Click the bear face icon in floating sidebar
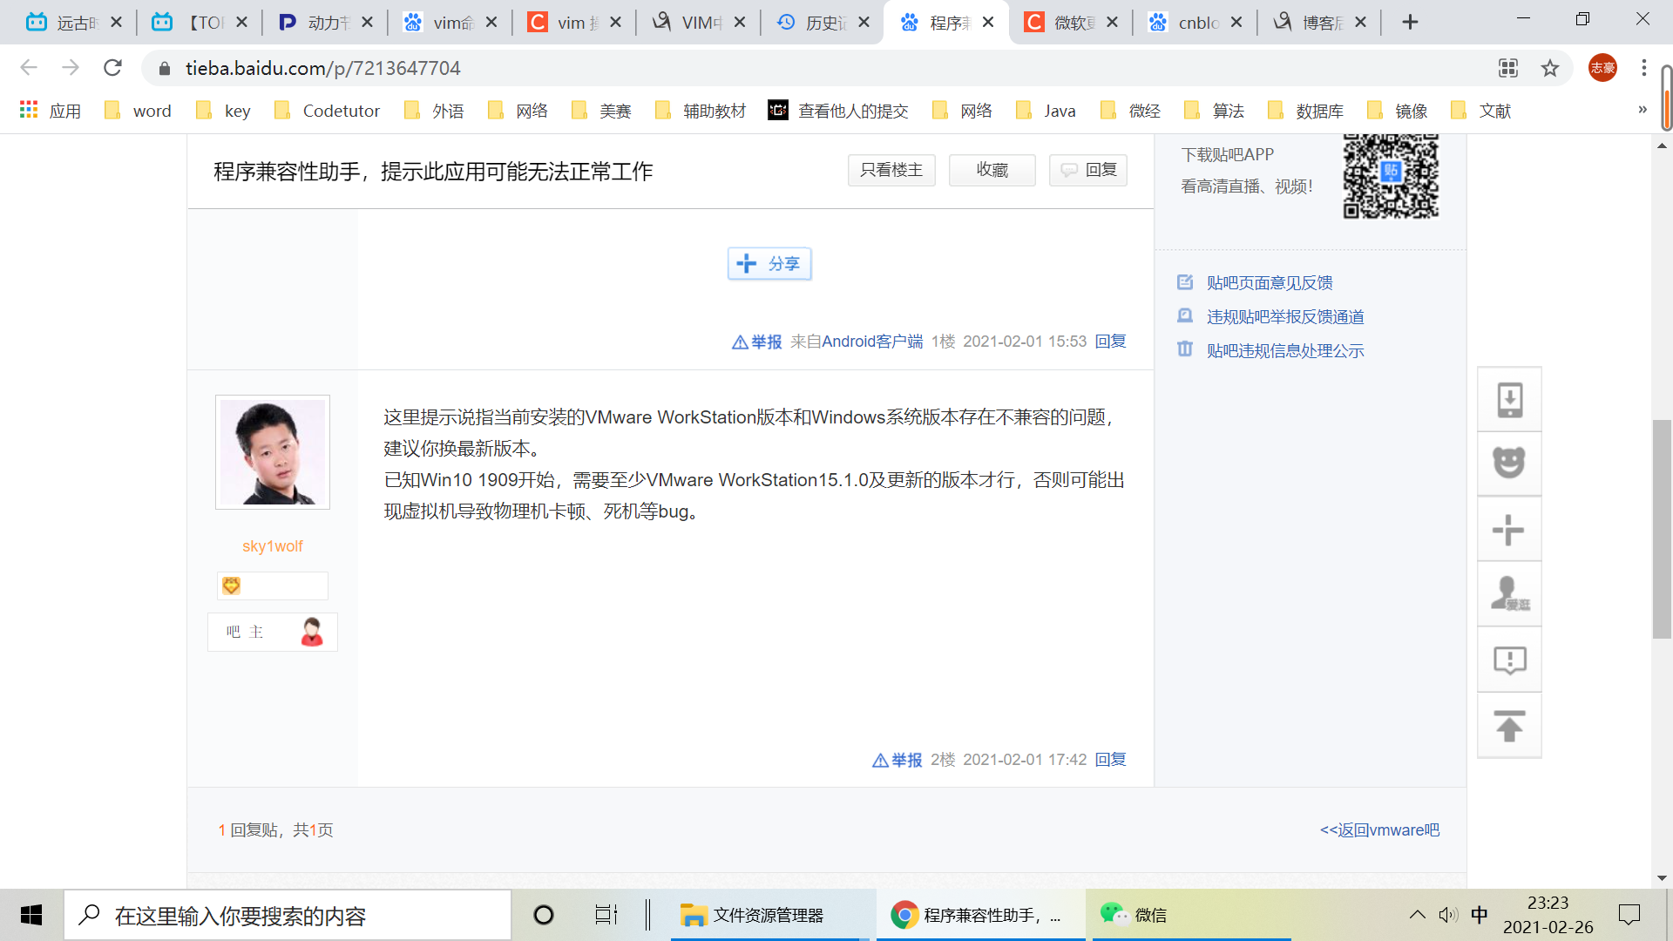The image size is (1673, 941). point(1509,464)
